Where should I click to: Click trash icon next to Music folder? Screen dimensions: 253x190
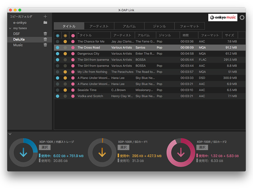click(x=45, y=45)
